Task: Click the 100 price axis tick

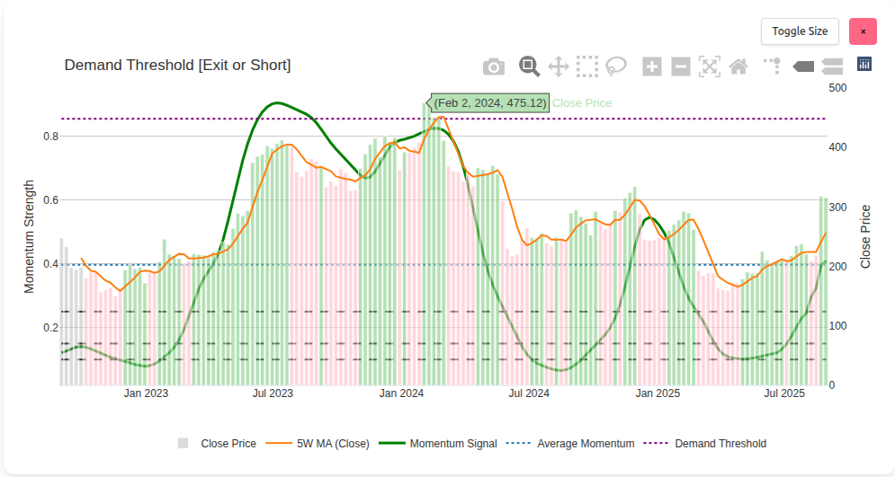Action: click(838, 326)
